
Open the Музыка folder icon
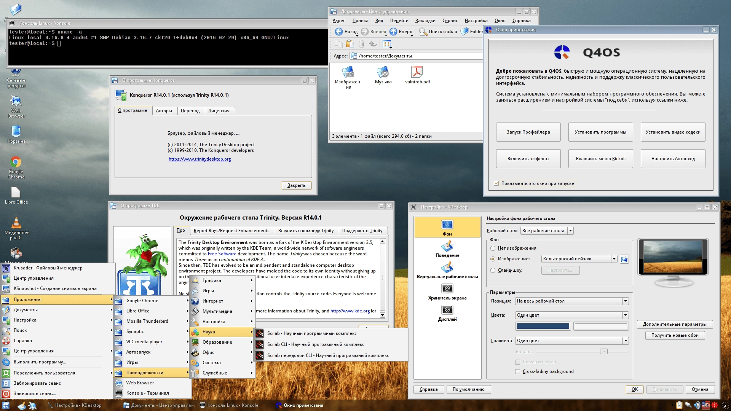tap(383, 75)
